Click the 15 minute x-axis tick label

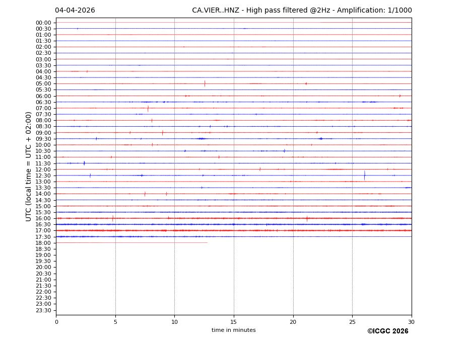click(x=234, y=322)
